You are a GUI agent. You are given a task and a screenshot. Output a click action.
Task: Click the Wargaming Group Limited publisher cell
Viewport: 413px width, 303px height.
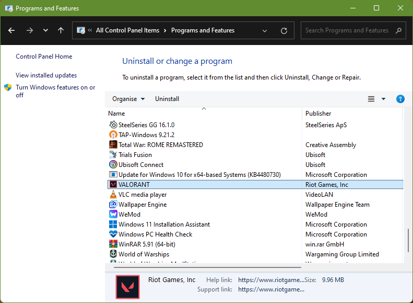click(342, 254)
